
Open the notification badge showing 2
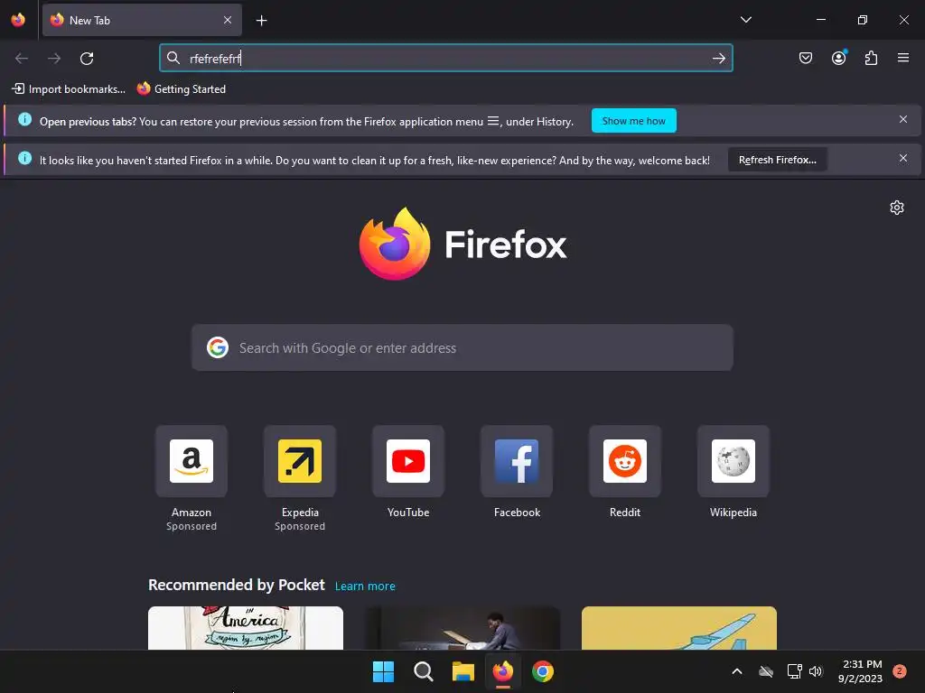pyautogui.click(x=899, y=671)
